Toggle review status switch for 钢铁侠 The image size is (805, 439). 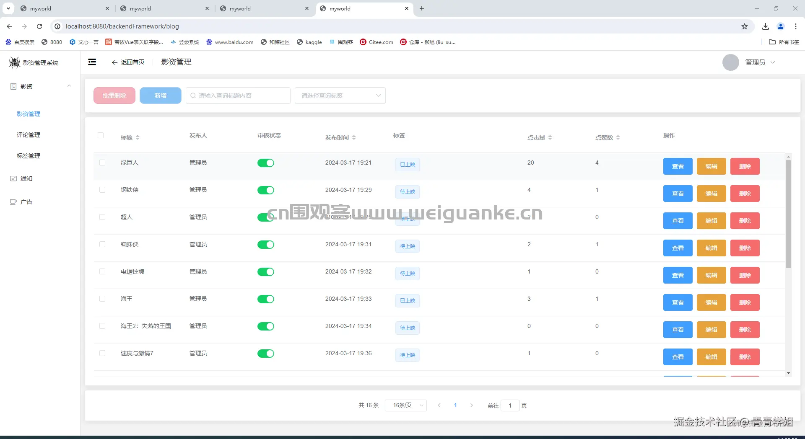pyautogui.click(x=266, y=190)
